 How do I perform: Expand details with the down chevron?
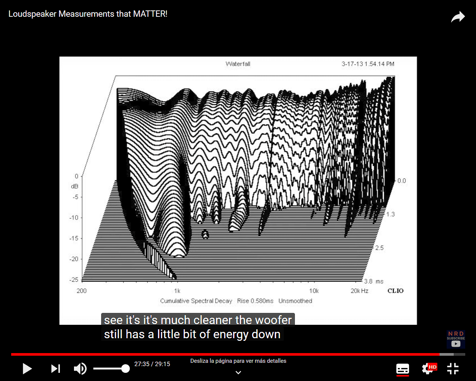[238, 372]
